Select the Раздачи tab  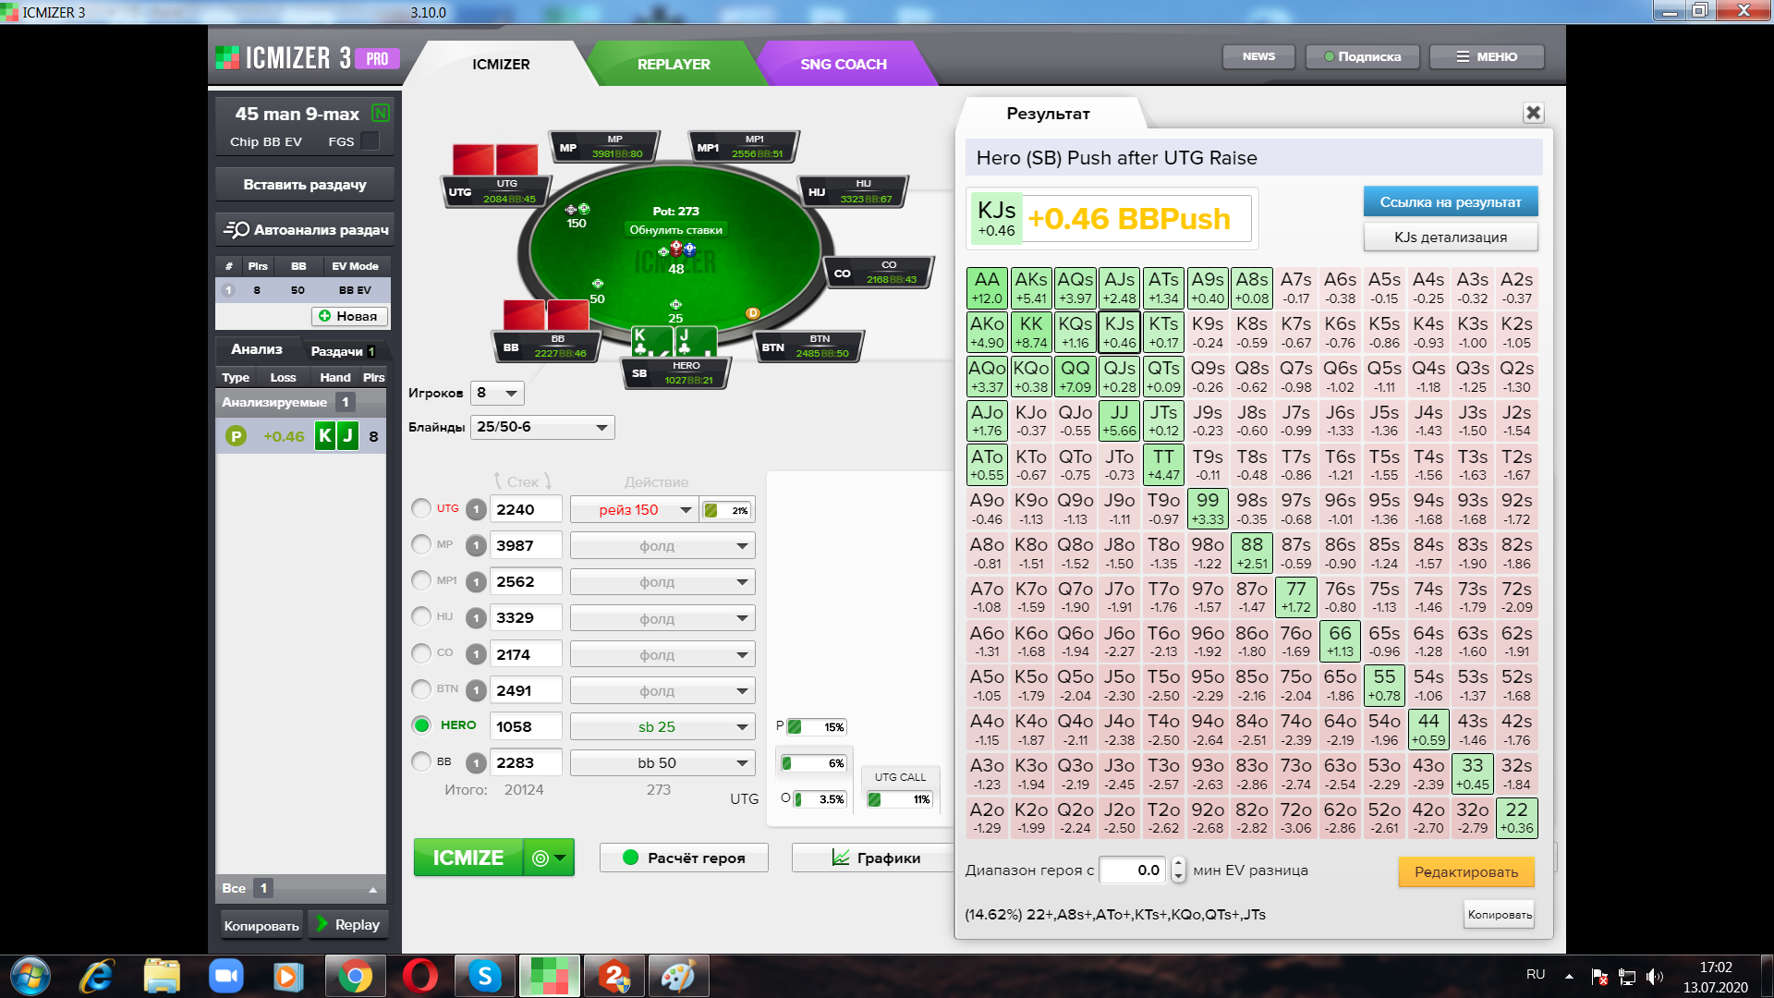(343, 351)
